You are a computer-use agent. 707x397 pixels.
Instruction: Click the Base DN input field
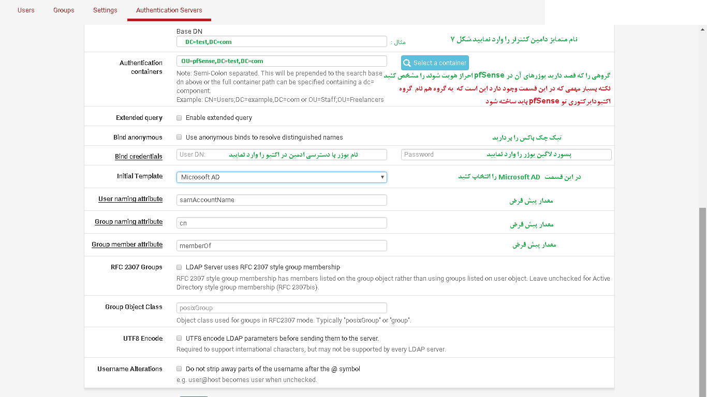tap(282, 42)
